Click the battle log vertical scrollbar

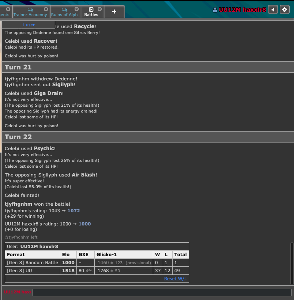(292, 264)
